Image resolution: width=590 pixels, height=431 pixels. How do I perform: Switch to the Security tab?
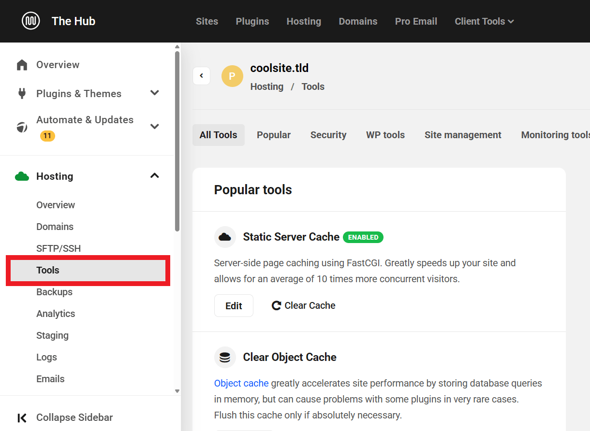[x=328, y=135]
